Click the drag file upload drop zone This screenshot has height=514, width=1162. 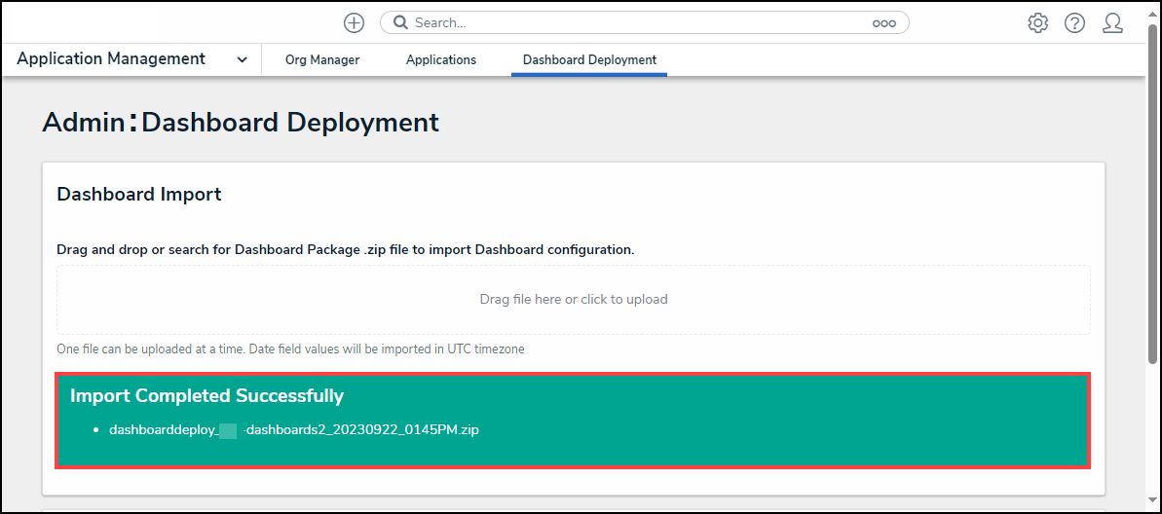pyautogui.click(x=573, y=300)
